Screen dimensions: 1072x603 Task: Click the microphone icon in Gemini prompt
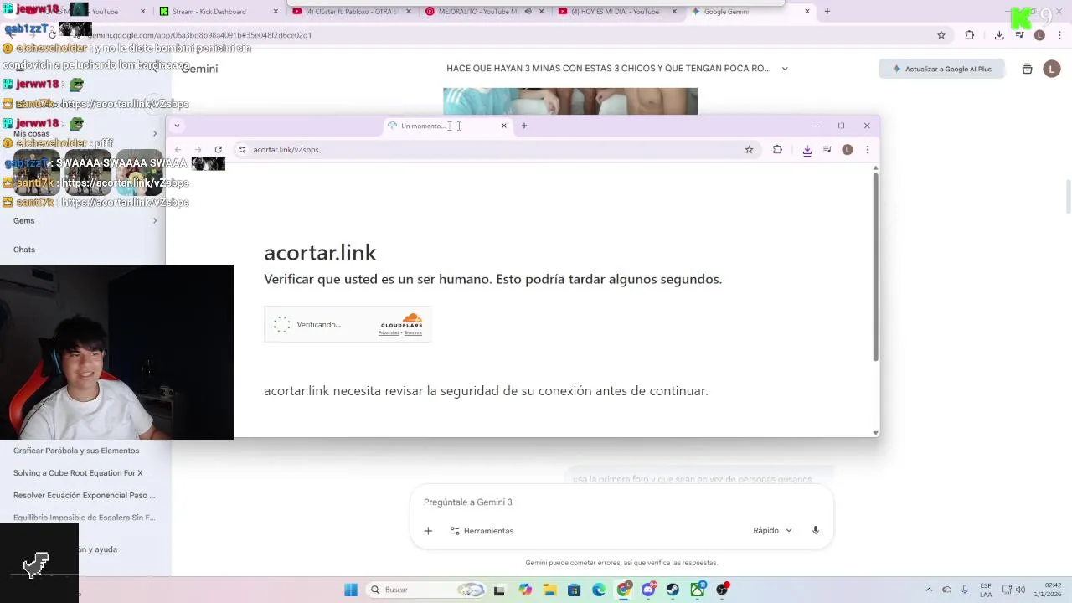[x=816, y=531]
